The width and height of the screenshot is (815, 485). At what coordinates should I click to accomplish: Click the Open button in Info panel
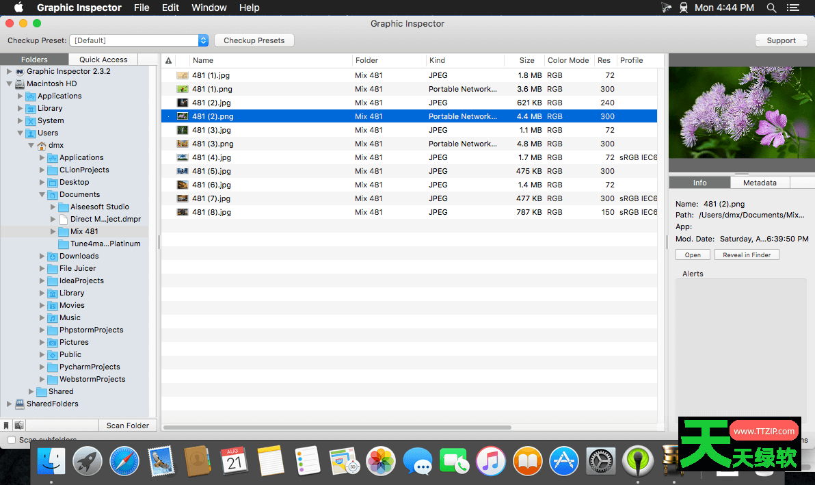point(693,254)
